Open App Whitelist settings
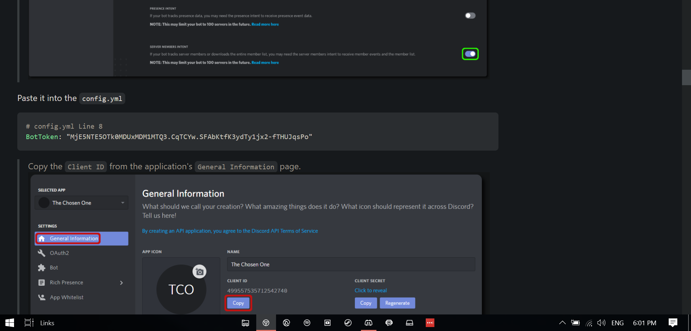 click(x=66, y=297)
